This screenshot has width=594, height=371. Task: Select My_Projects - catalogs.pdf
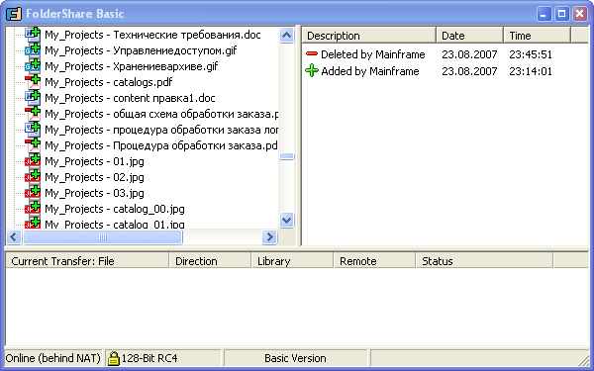[109, 82]
